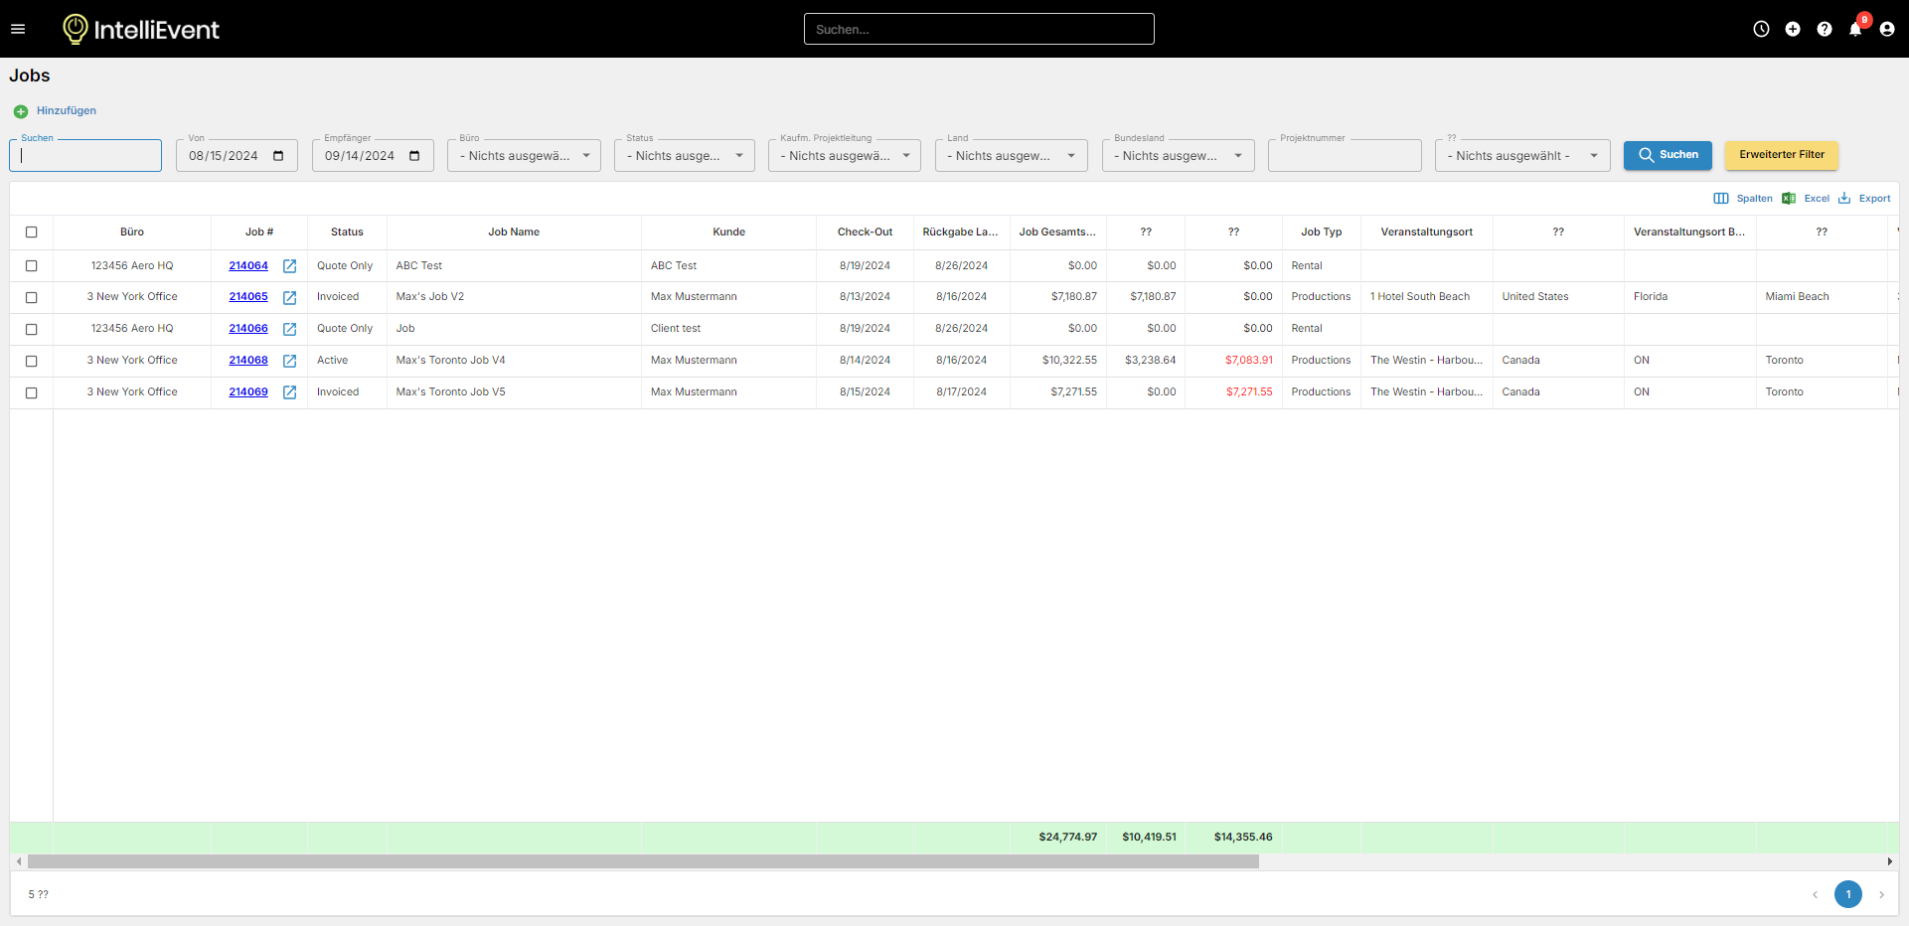Open the hamburger main menu
The height and width of the screenshot is (926, 1909).
pos(18,29)
